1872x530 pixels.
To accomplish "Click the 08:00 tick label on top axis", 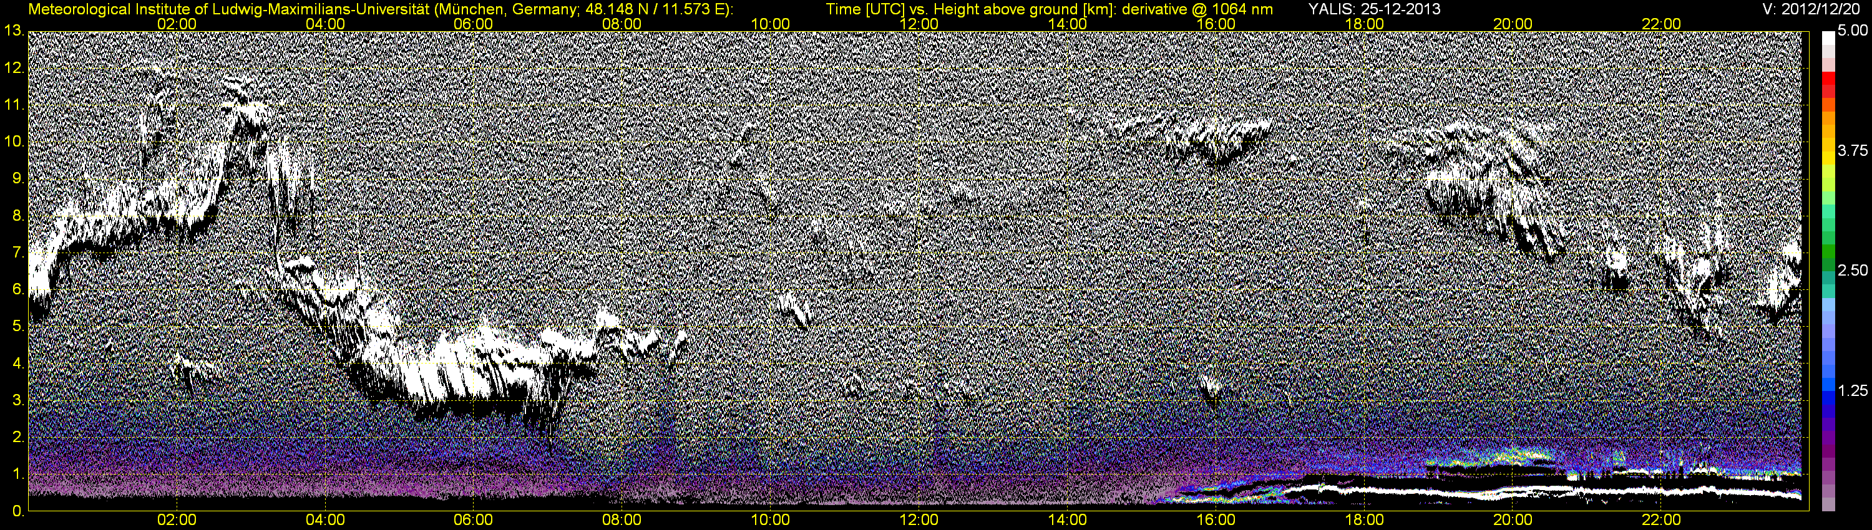I will [x=622, y=24].
